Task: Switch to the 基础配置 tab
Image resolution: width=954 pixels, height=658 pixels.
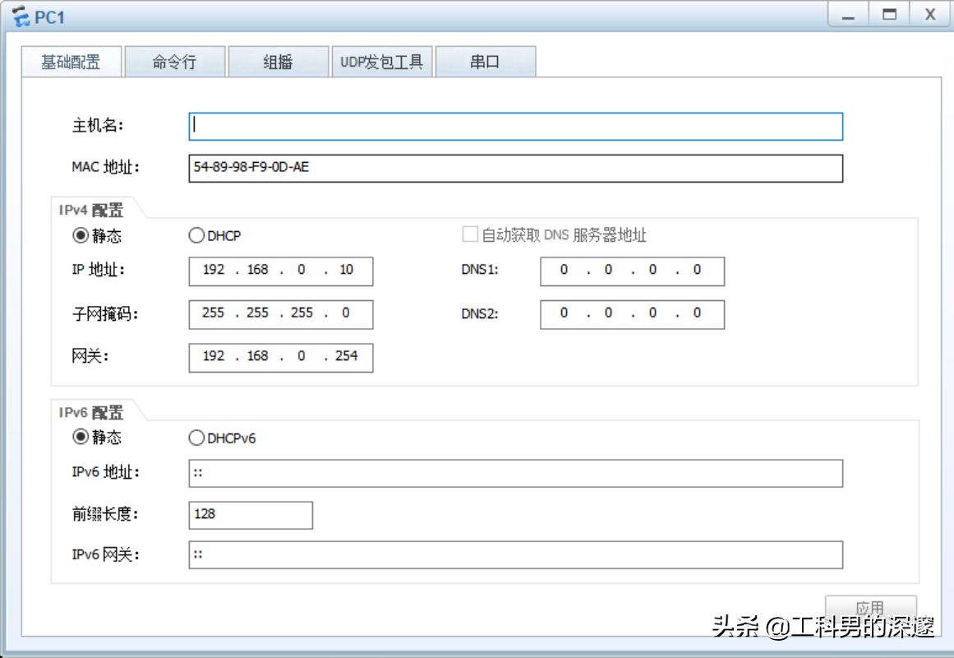Action: tap(71, 62)
